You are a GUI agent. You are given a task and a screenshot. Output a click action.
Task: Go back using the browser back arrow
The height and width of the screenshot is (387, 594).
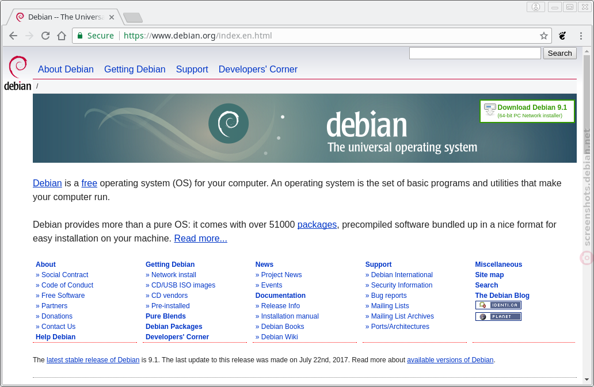[13, 36]
